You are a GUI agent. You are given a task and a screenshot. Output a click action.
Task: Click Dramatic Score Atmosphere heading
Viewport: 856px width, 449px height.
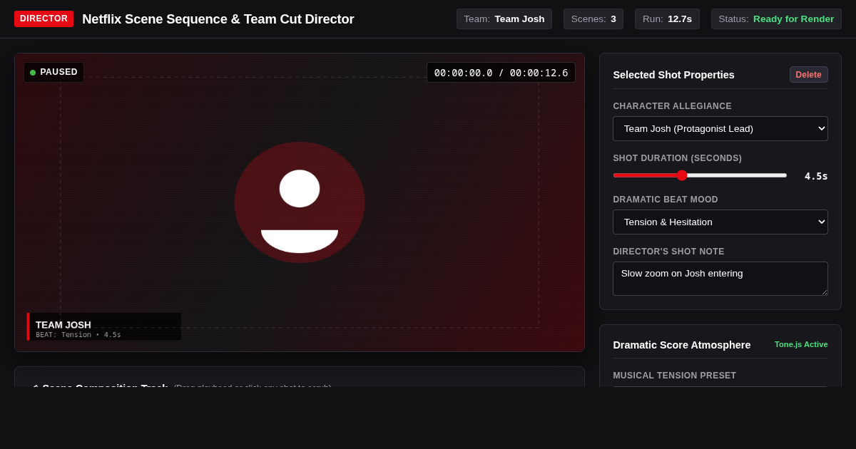click(681, 345)
